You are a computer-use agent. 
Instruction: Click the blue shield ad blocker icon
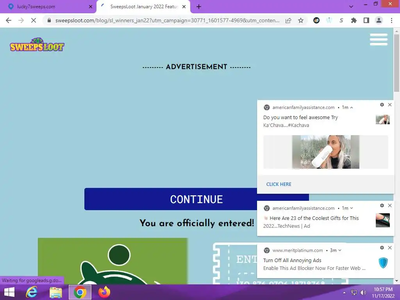[x=383, y=262]
